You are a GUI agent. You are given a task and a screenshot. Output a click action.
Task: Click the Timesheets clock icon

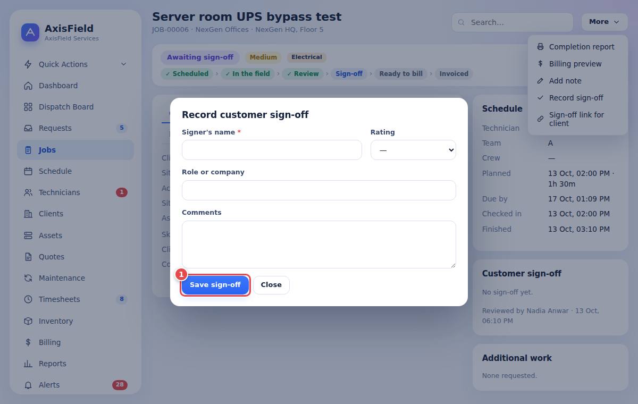pos(28,299)
